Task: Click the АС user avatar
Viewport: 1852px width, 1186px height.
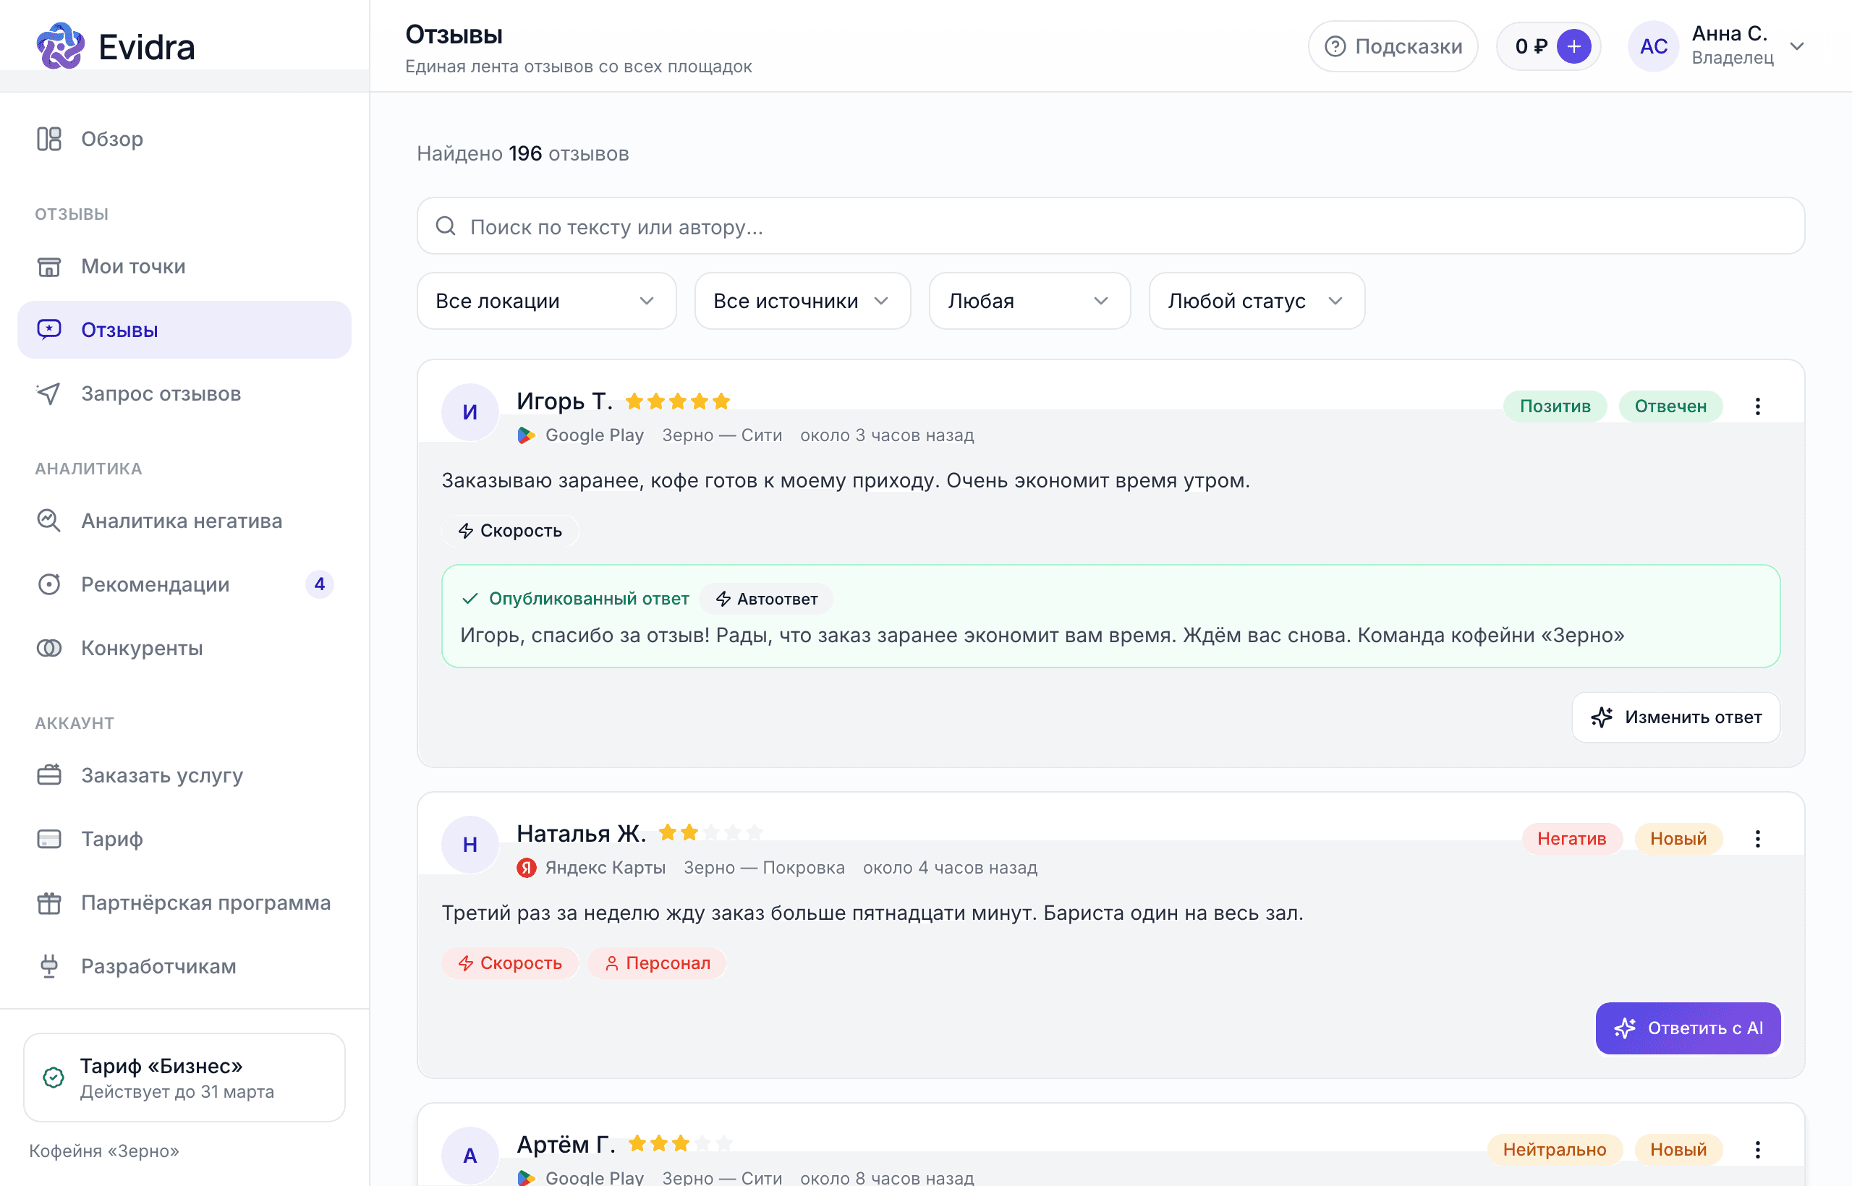Action: [x=1653, y=46]
